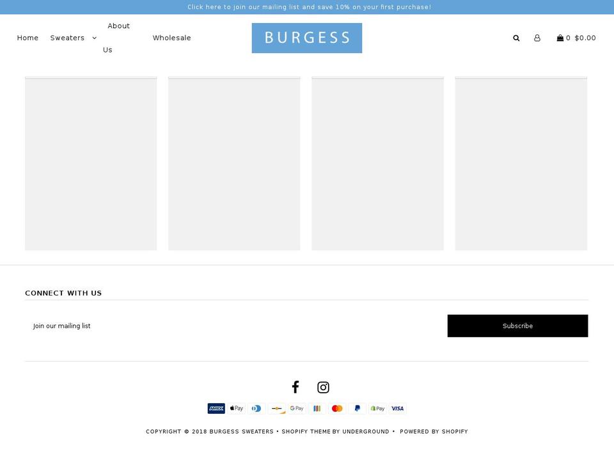Open the Powered by Shopify footer link
Viewport: 614px width, 465px height.
(x=434, y=431)
